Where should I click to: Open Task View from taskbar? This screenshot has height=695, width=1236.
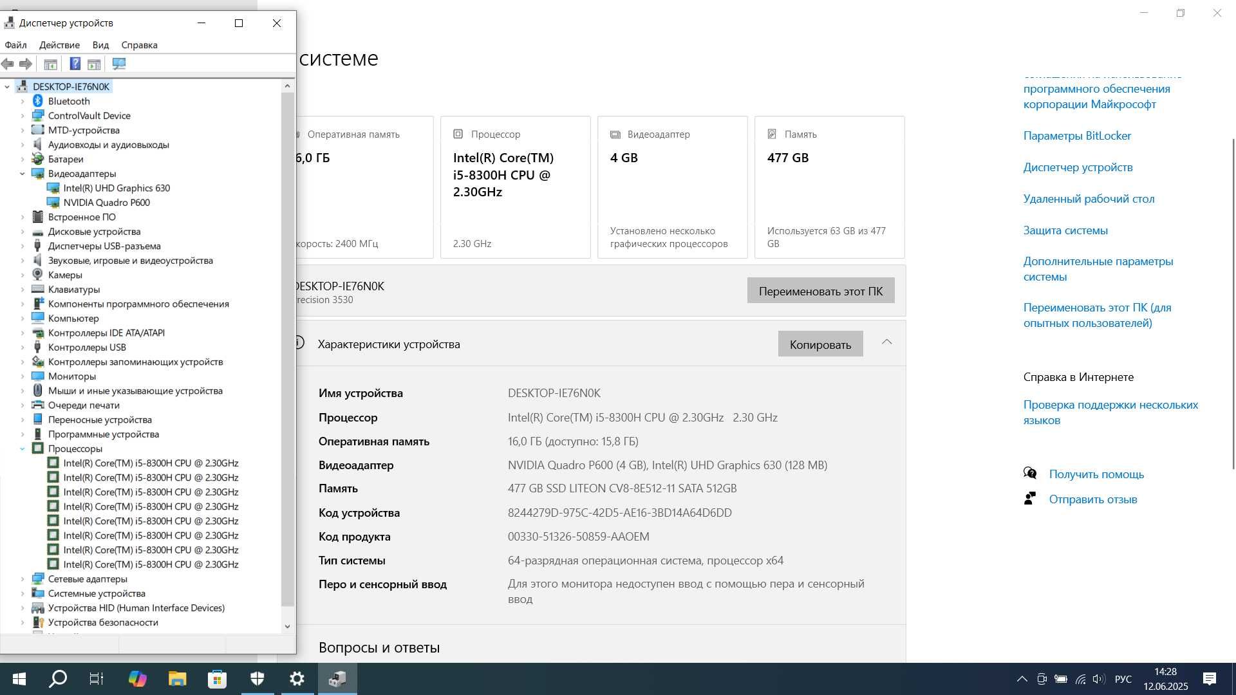coord(97,679)
